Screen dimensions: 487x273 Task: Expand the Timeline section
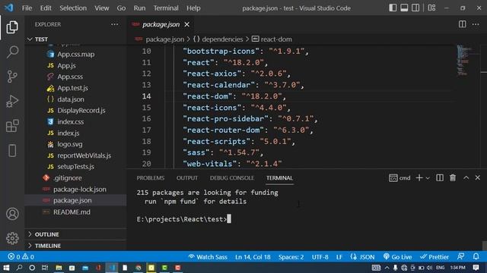pos(75,246)
